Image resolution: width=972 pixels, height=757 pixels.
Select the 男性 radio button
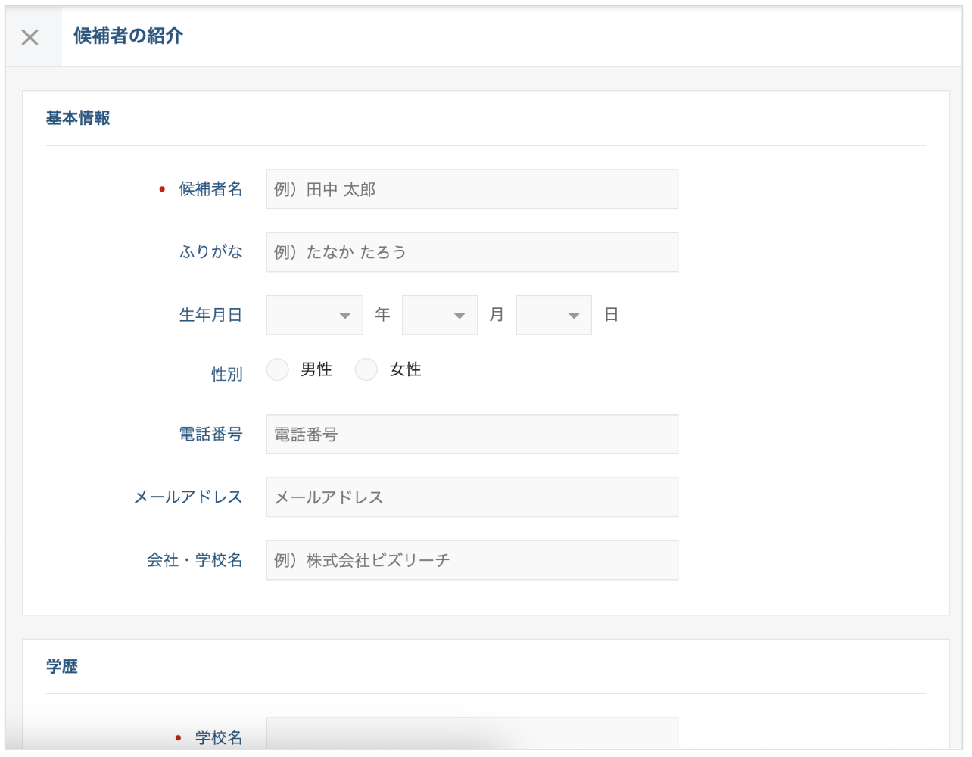(x=278, y=369)
